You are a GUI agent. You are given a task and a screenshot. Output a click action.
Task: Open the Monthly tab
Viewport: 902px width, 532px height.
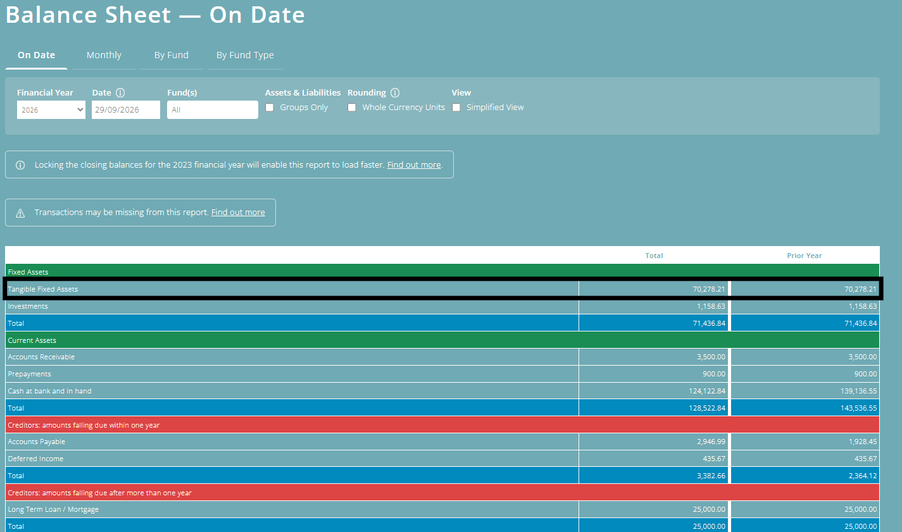104,56
